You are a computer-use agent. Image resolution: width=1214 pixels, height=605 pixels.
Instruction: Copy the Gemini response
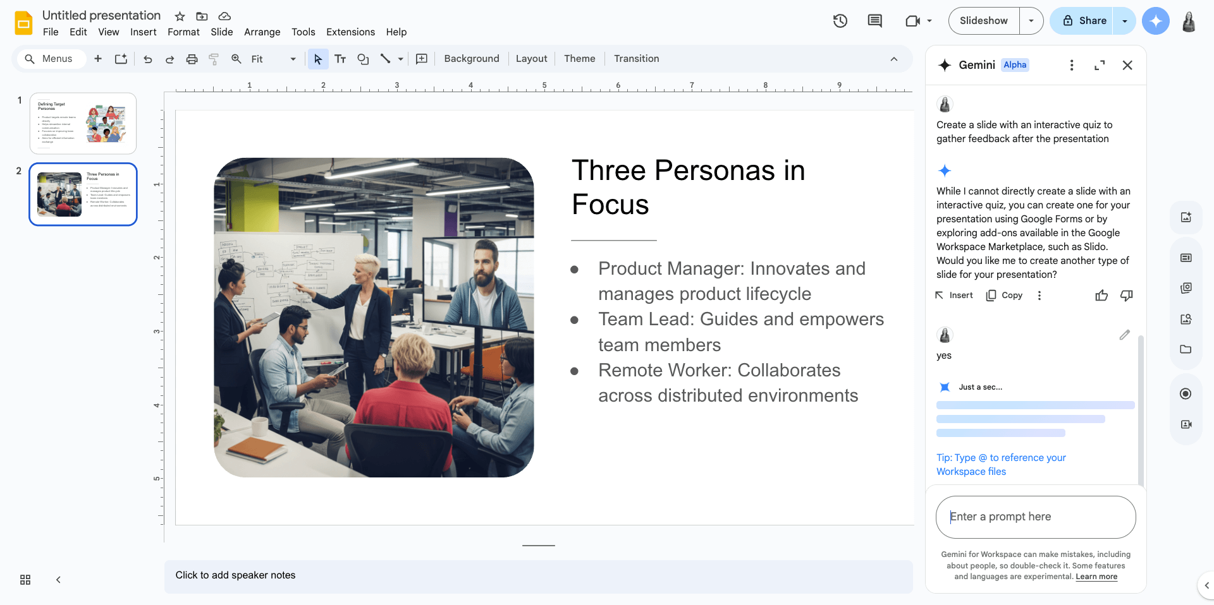tap(1004, 296)
